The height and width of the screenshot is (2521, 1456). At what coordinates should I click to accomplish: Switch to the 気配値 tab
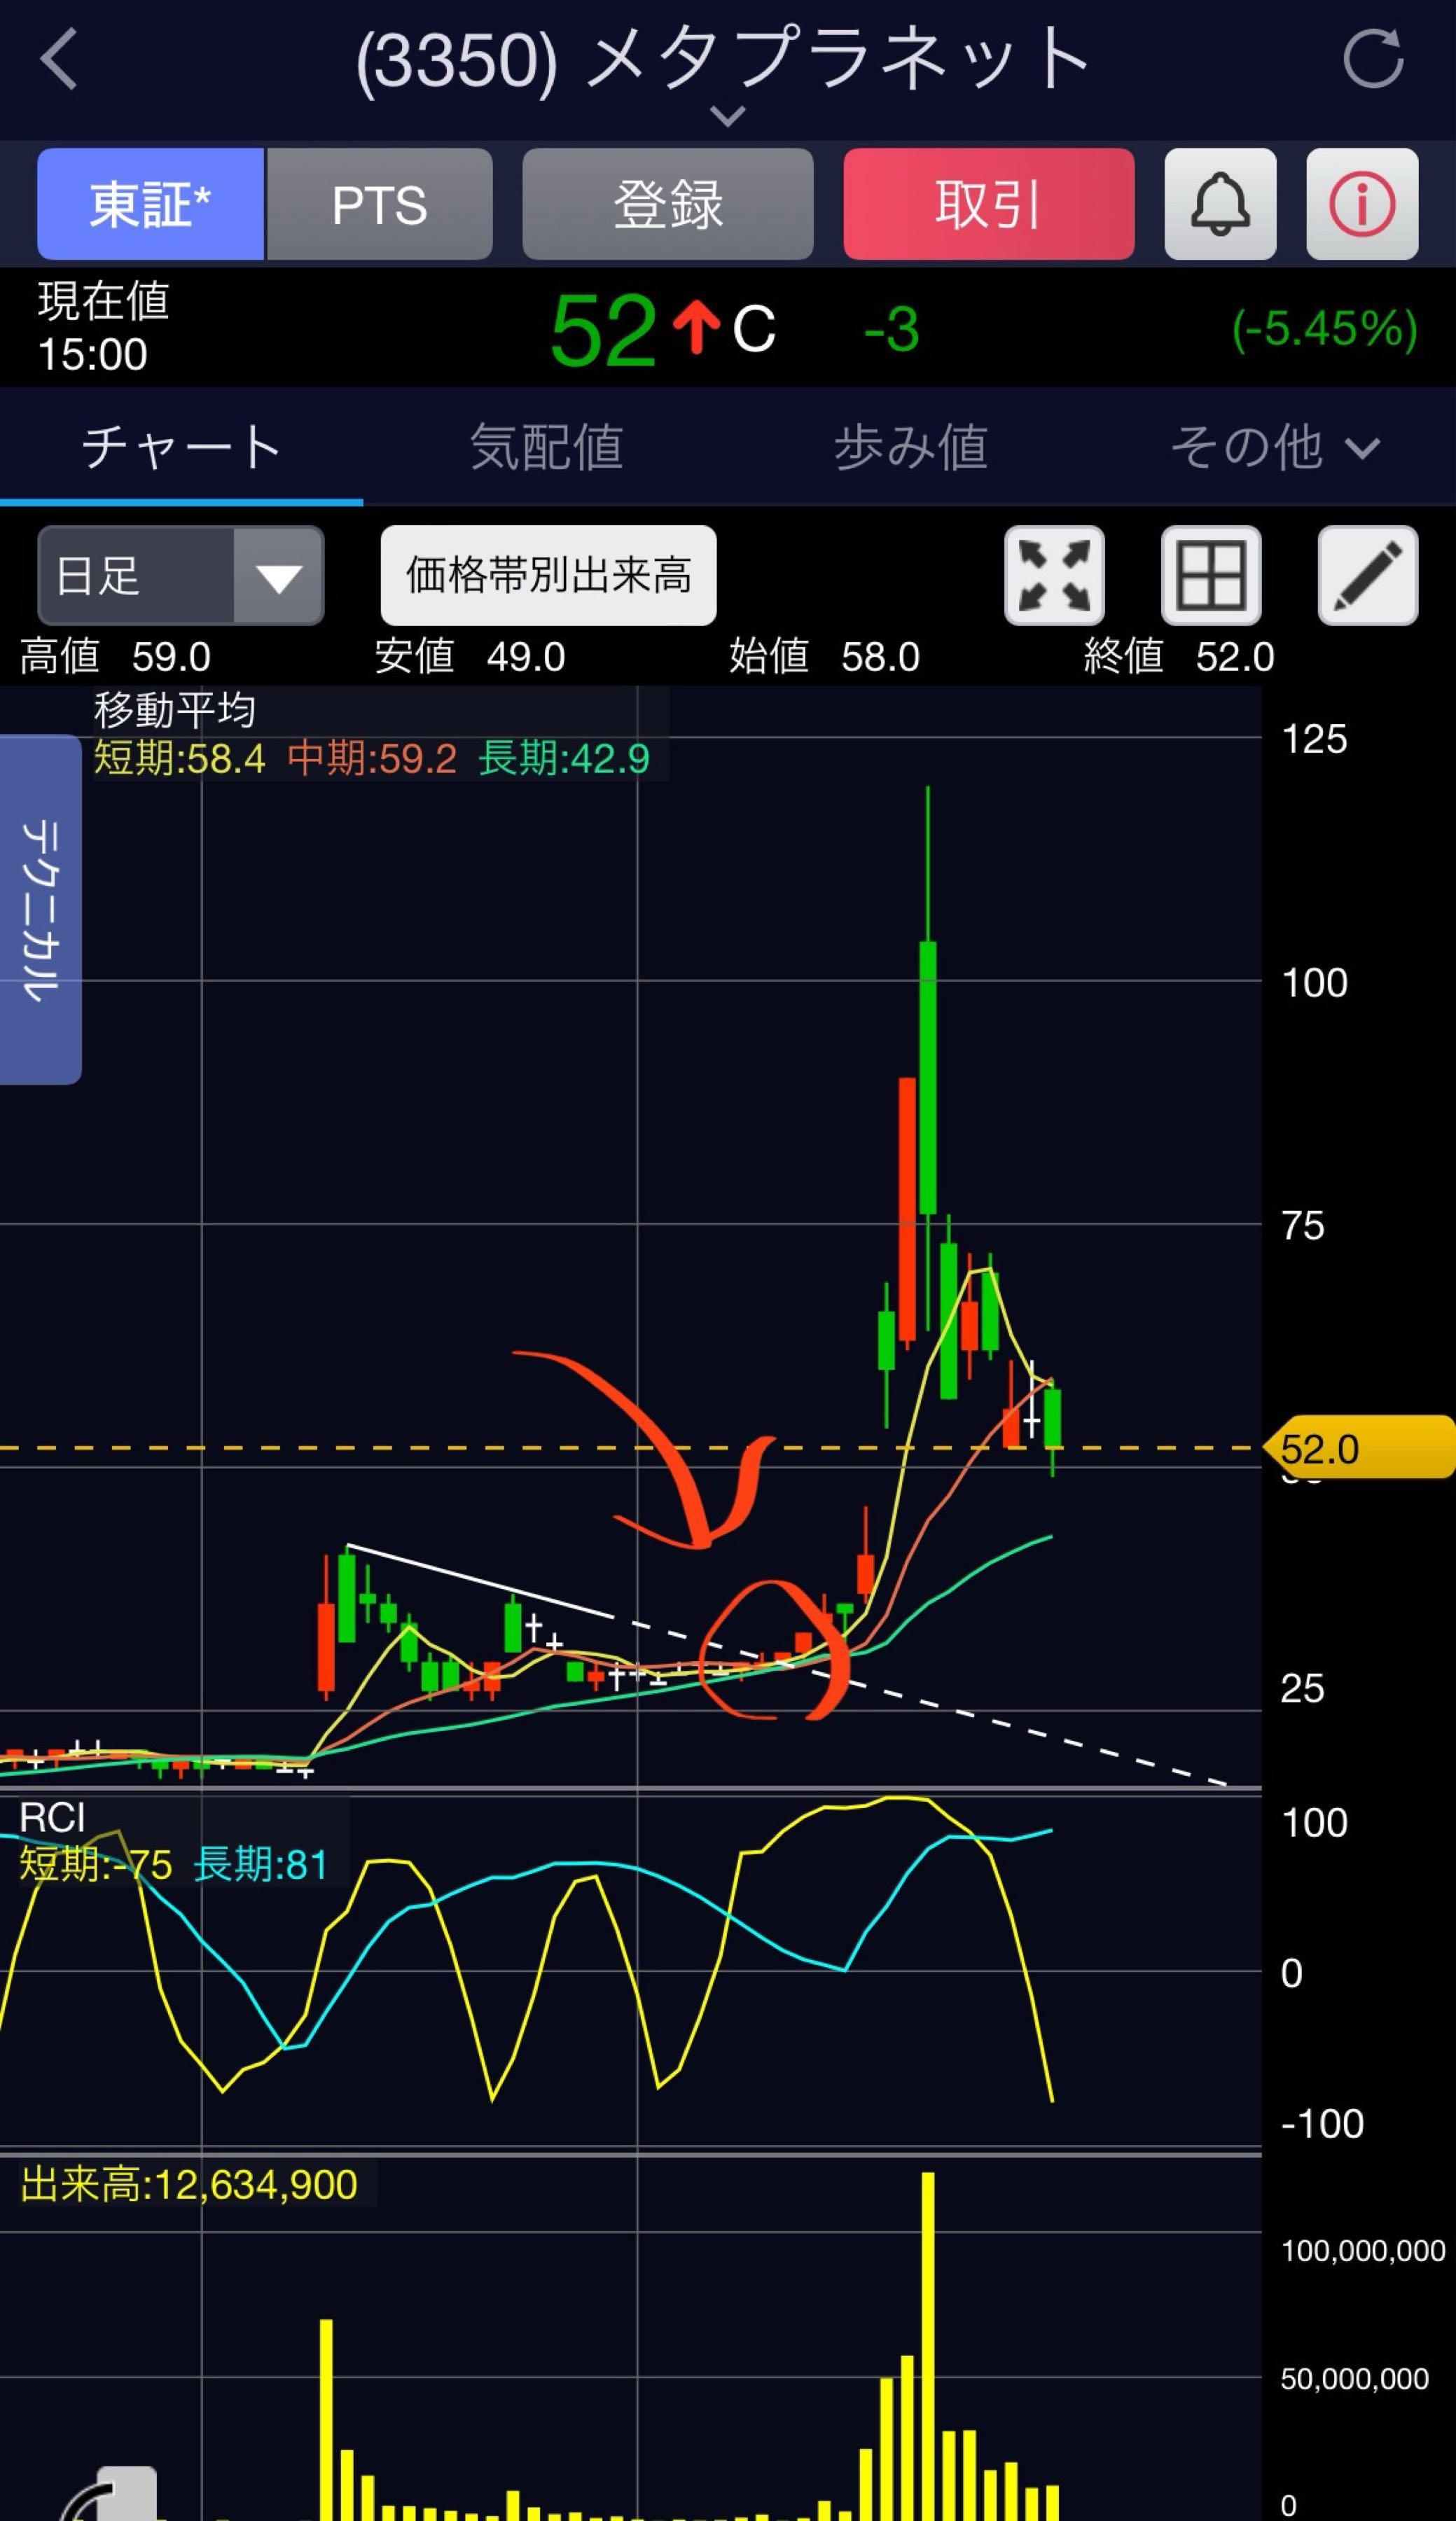(546, 447)
